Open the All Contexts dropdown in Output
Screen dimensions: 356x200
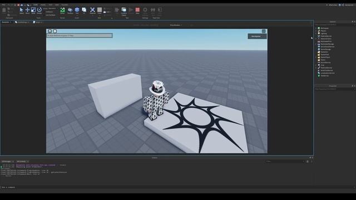click(x=22, y=162)
